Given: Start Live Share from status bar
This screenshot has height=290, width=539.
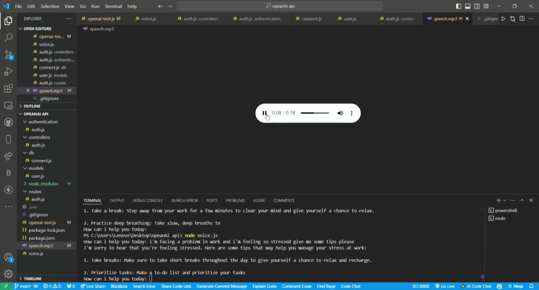Looking at the screenshot, I should (93, 286).
